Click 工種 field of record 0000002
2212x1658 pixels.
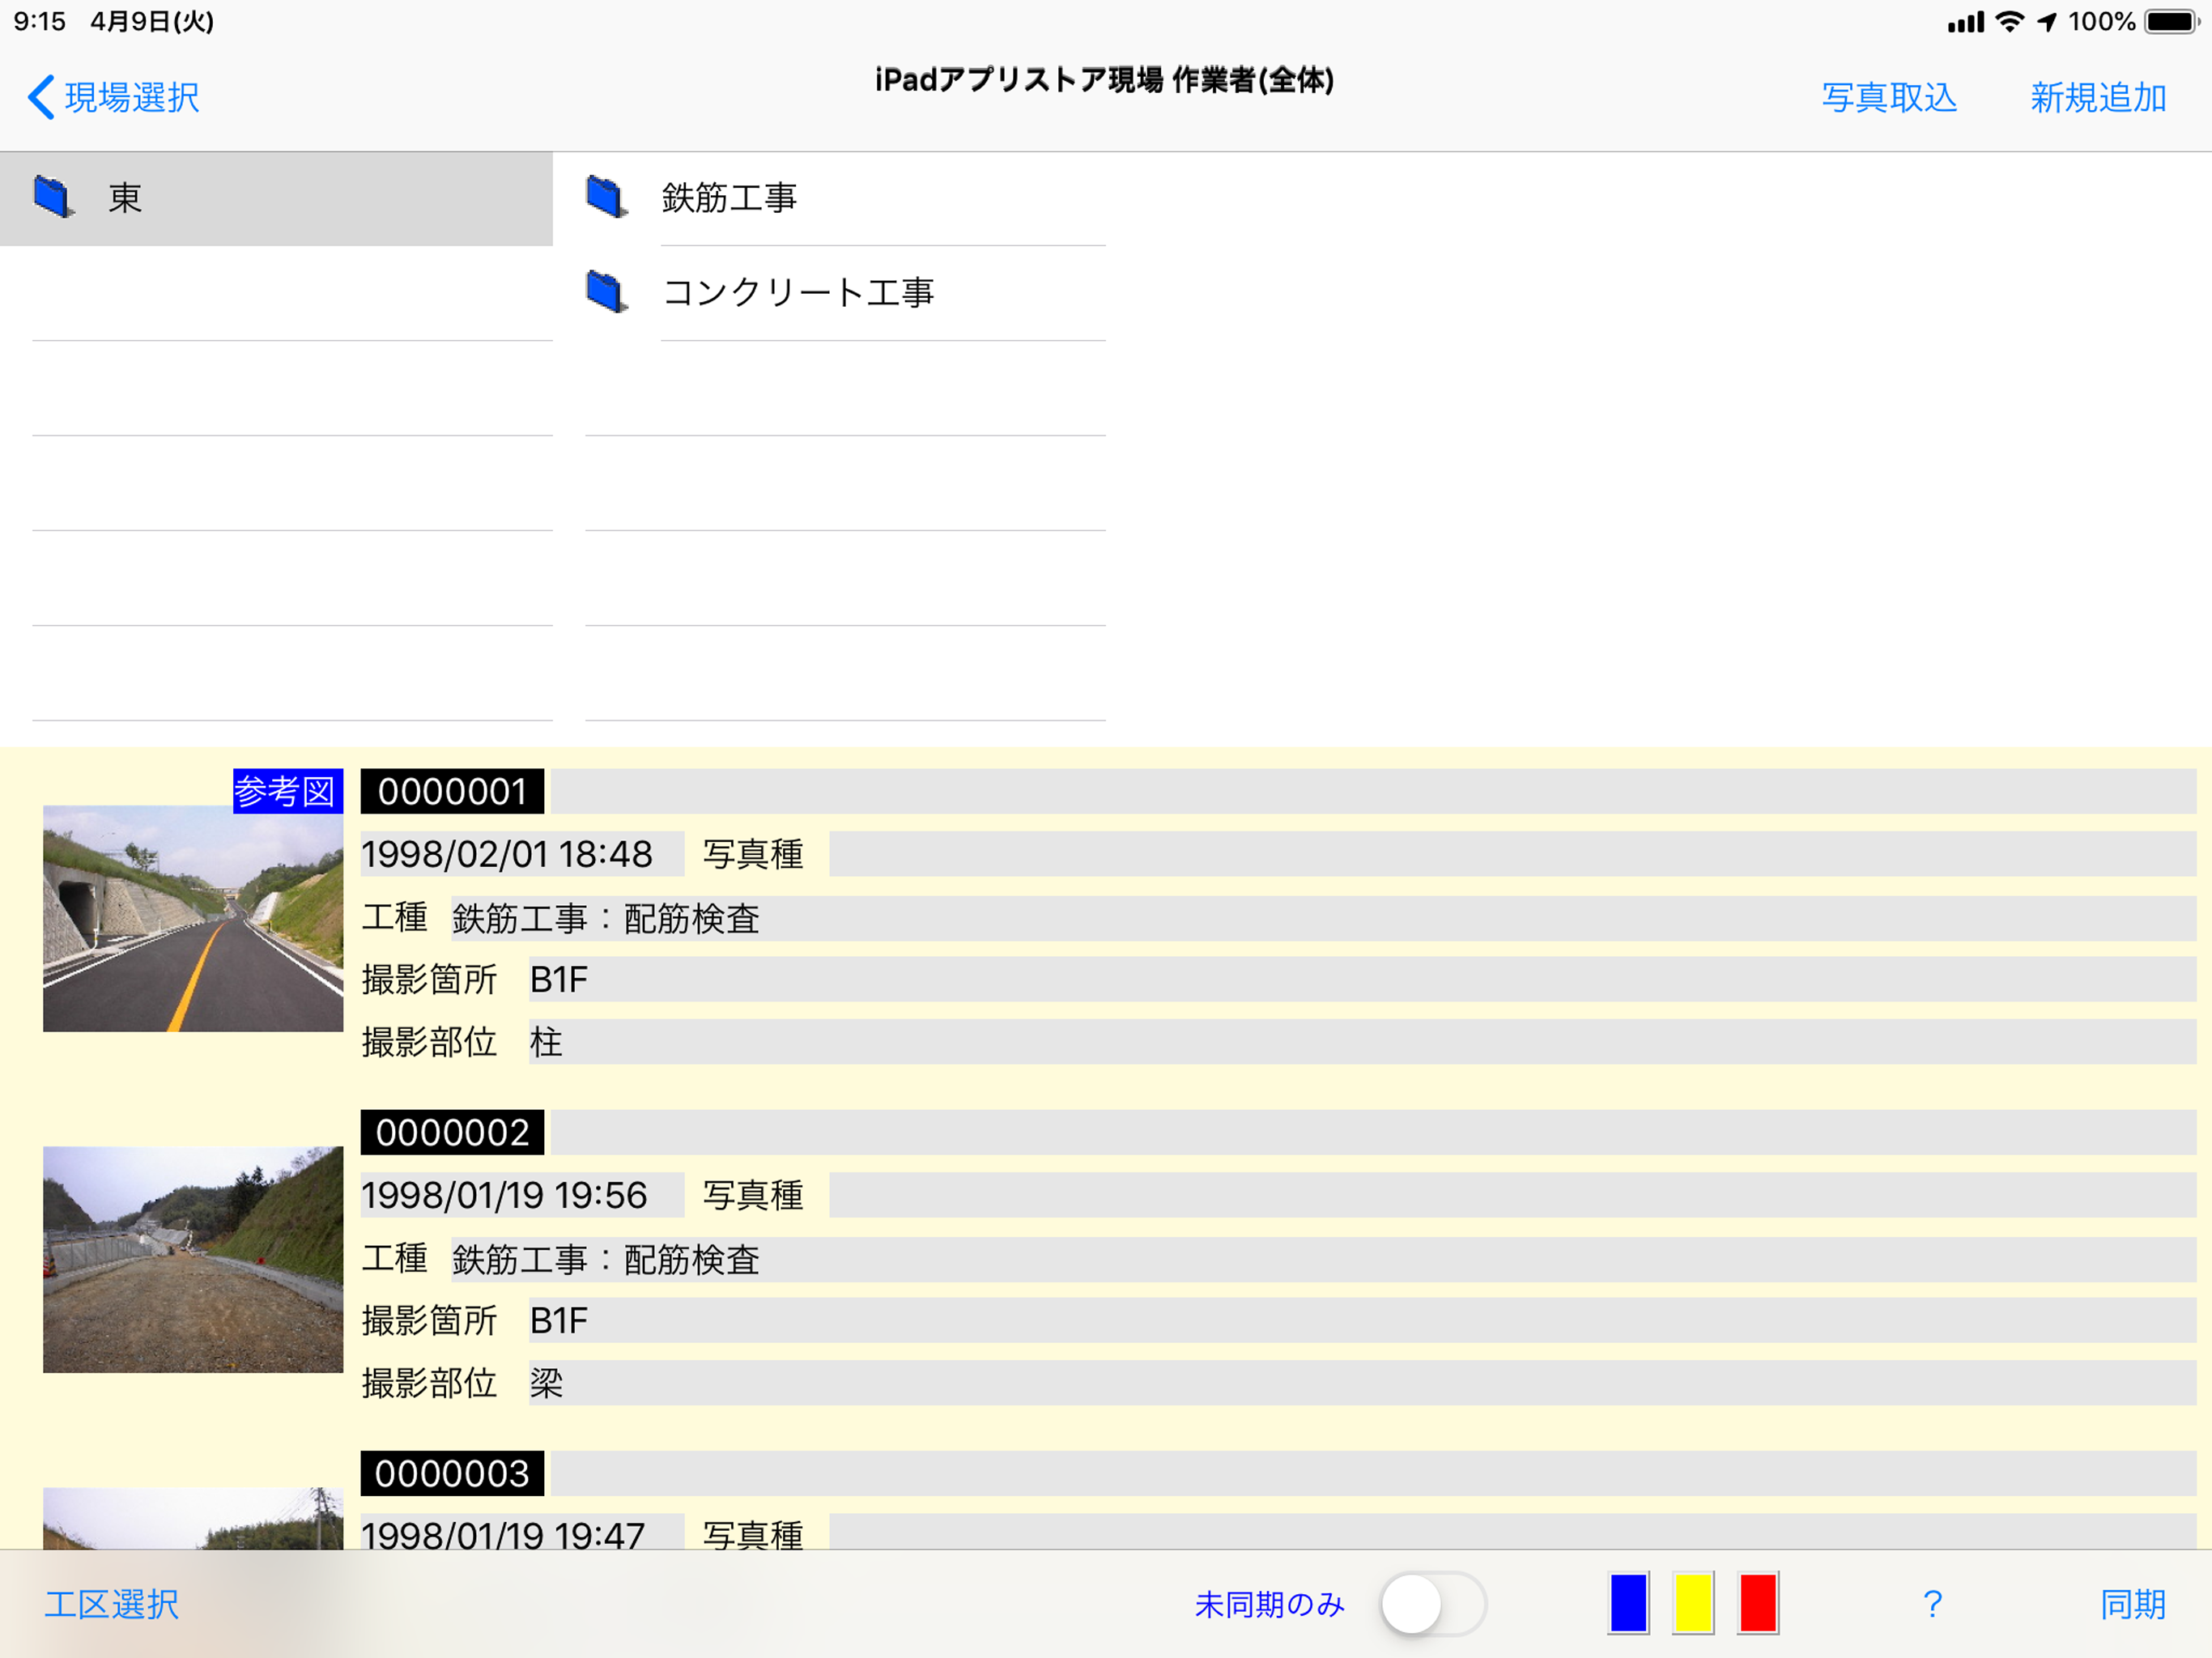[x=1323, y=1259]
